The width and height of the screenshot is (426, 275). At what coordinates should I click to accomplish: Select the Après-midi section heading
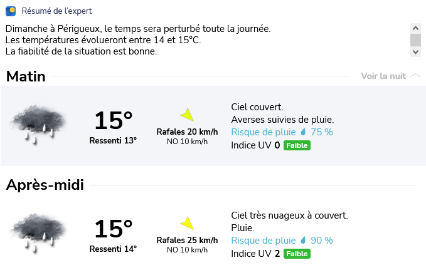point(45,185)
